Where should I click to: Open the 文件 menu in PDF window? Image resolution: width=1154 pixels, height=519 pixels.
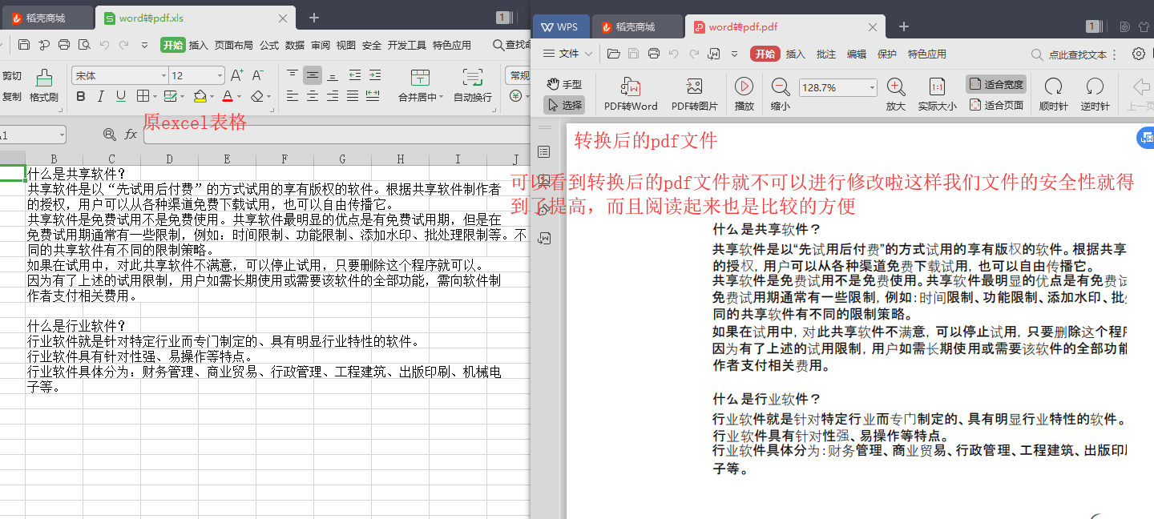(x=568, y=54)
